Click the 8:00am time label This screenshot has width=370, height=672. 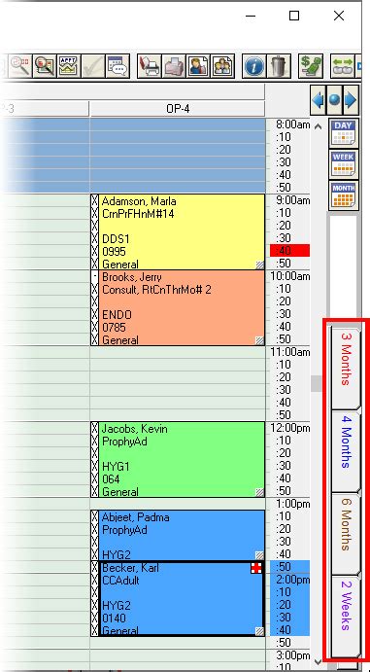tap(292, 124)
